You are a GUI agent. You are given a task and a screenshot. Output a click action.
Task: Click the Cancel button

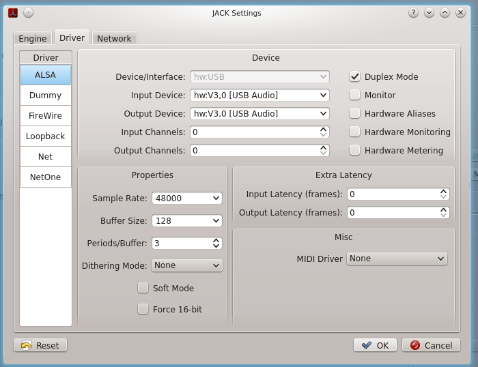431,345
